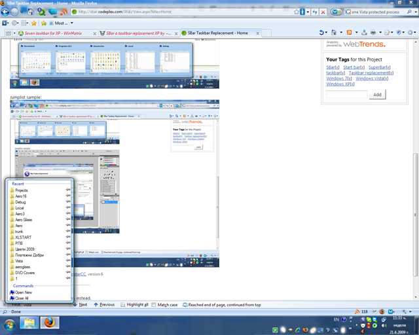This screenshot has height=335, width=419.
Task: Open the home page via house icon
Action: click(31, 12)
